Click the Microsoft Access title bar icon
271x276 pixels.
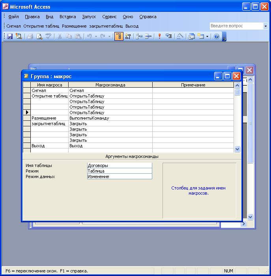click(6, 6)
